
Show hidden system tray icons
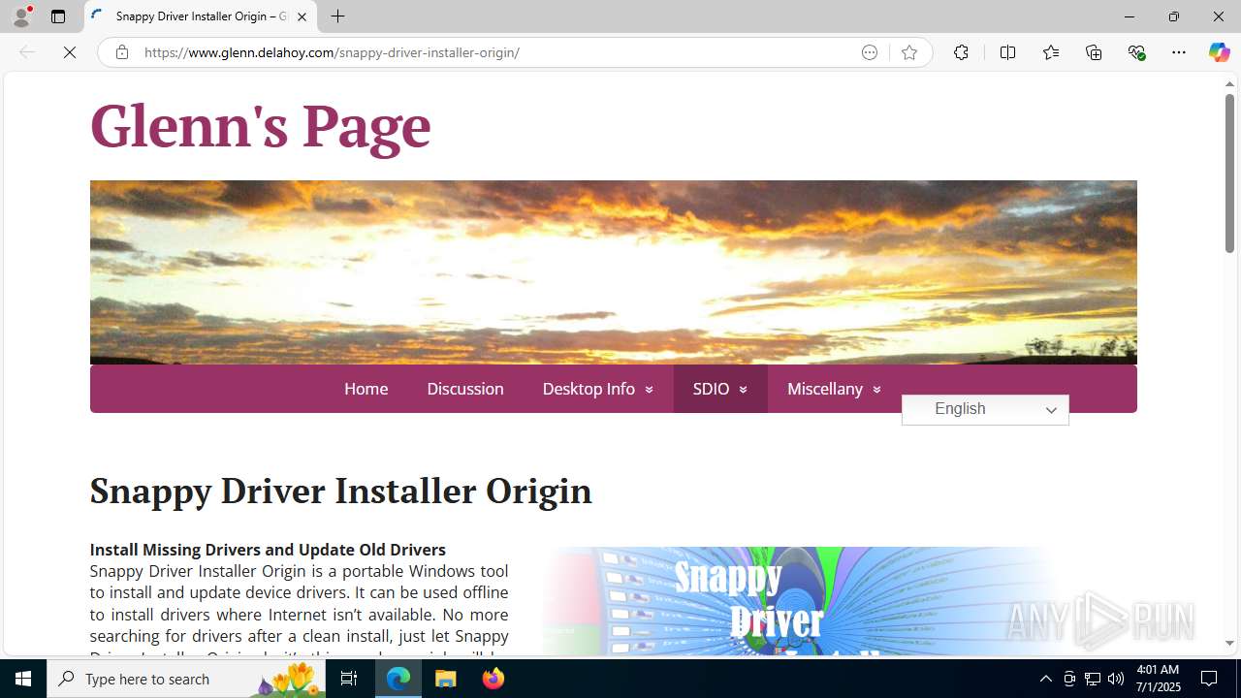tap(1045, 679)
